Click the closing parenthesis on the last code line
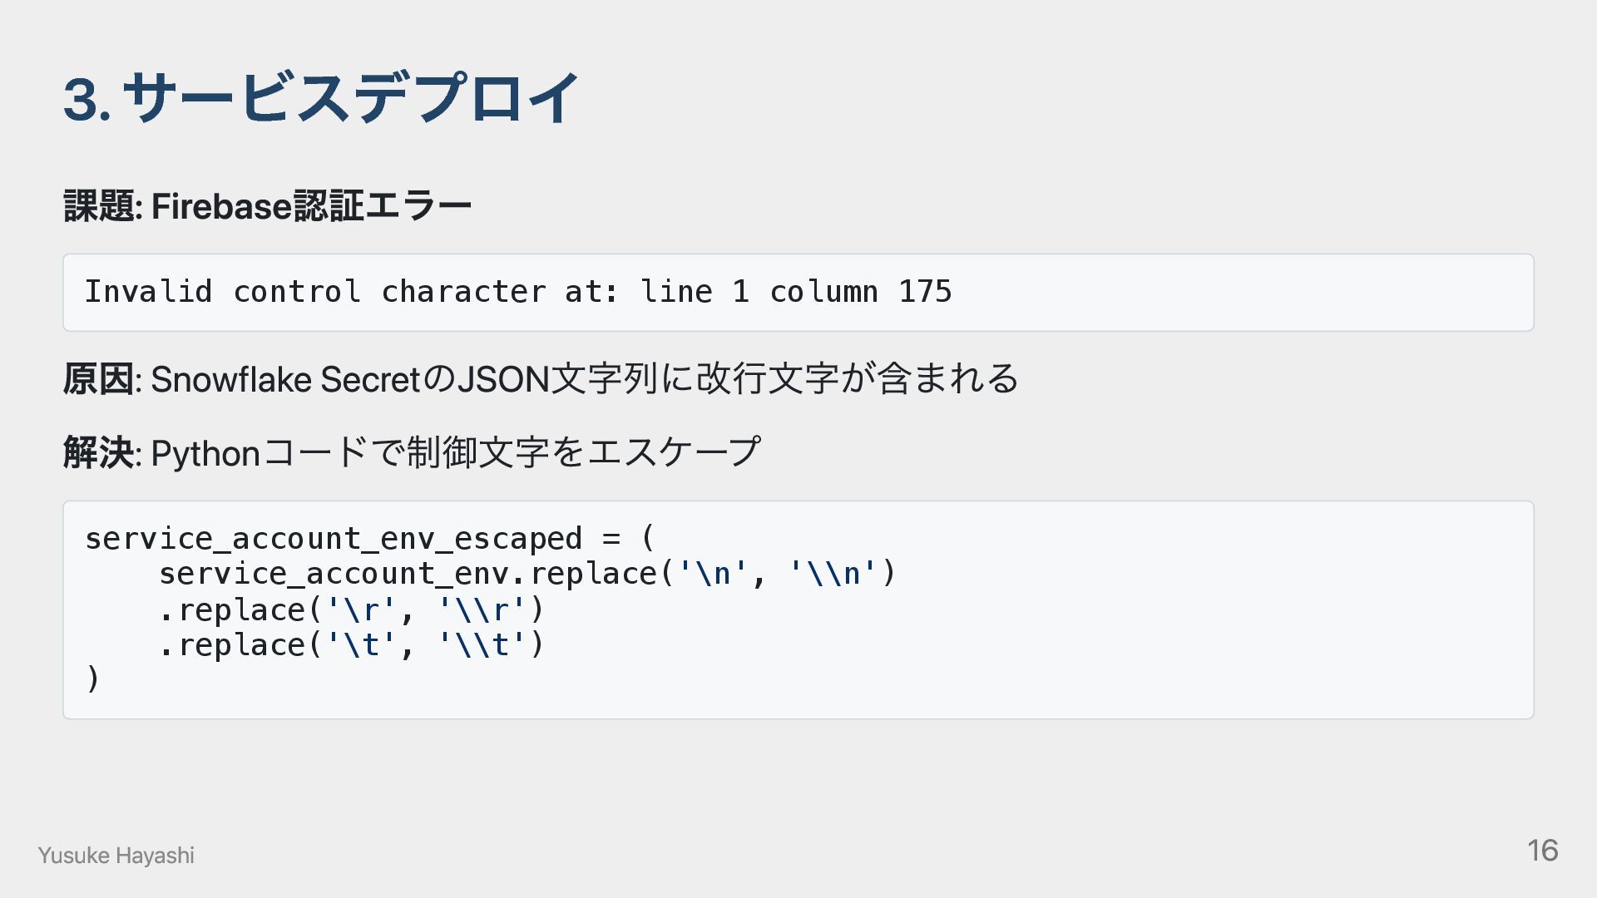Viewport: 1597px width, 898px height. click(x=92, y=679)
